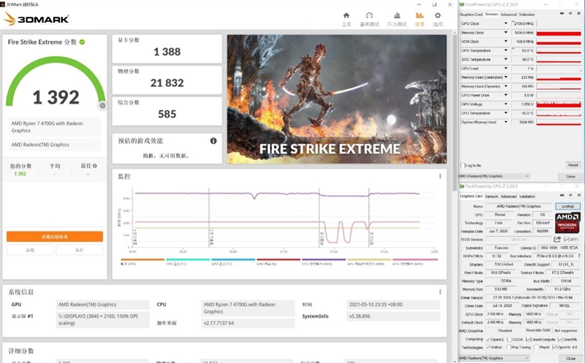Screen dimensions: 585x363
Task: Click the orange compare results online button
Action: (x=55, y=237)
